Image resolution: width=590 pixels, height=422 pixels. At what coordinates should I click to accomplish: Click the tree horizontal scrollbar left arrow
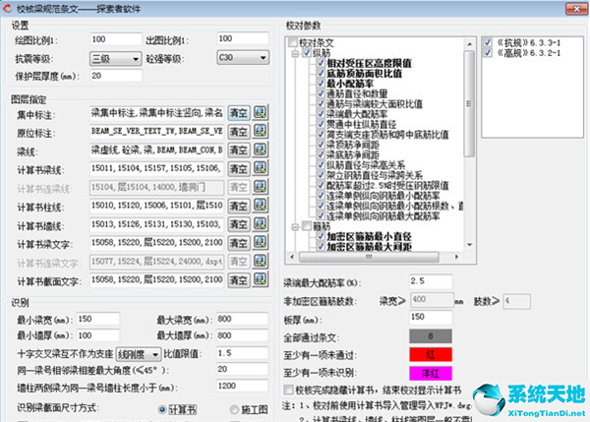(292, 257)
